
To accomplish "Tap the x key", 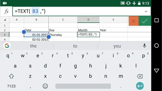I will [x=45, y=76].
